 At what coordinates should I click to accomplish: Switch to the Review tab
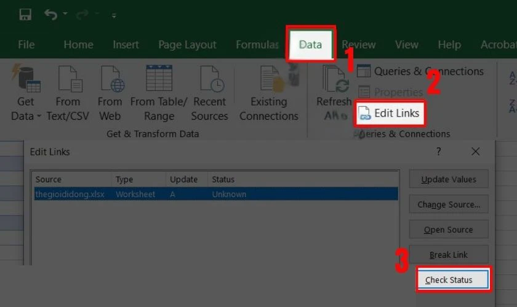click(x=358, y=44)
